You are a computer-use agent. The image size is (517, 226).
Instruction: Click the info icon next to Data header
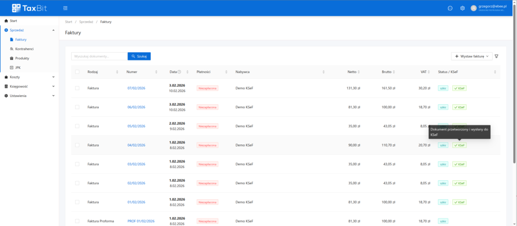(179, 72)
